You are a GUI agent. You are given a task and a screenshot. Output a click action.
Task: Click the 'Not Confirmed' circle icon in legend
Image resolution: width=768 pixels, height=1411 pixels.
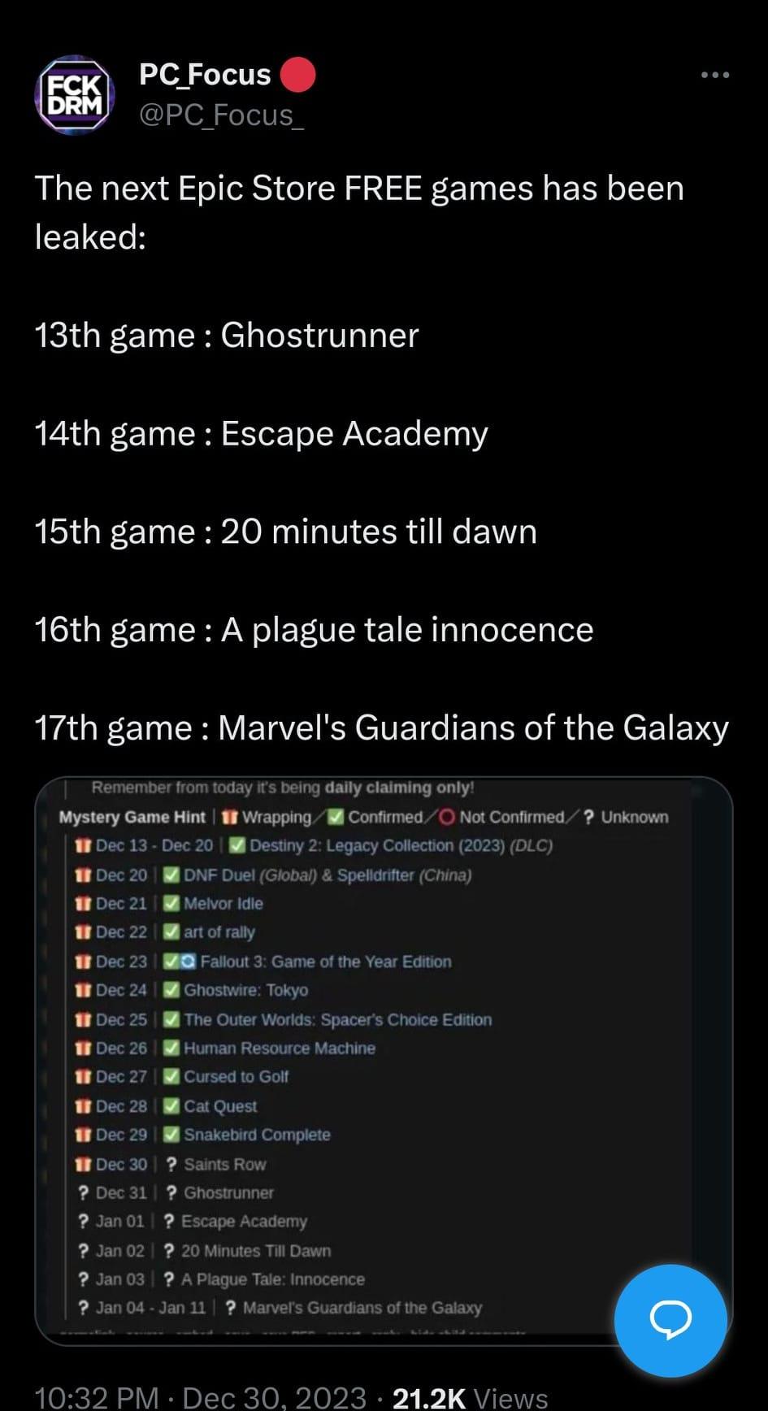[x=446, y=816]
